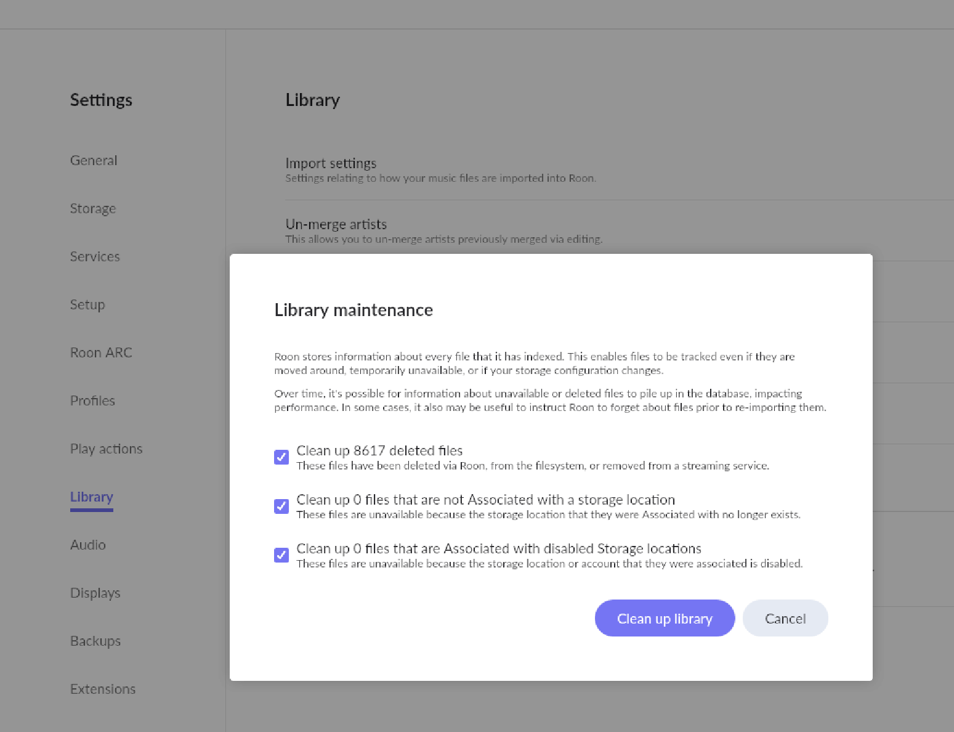Cancel the Library maintenance dialog
Image resolution: width=954 pixels, height=732 pixels.
point(785,619)
